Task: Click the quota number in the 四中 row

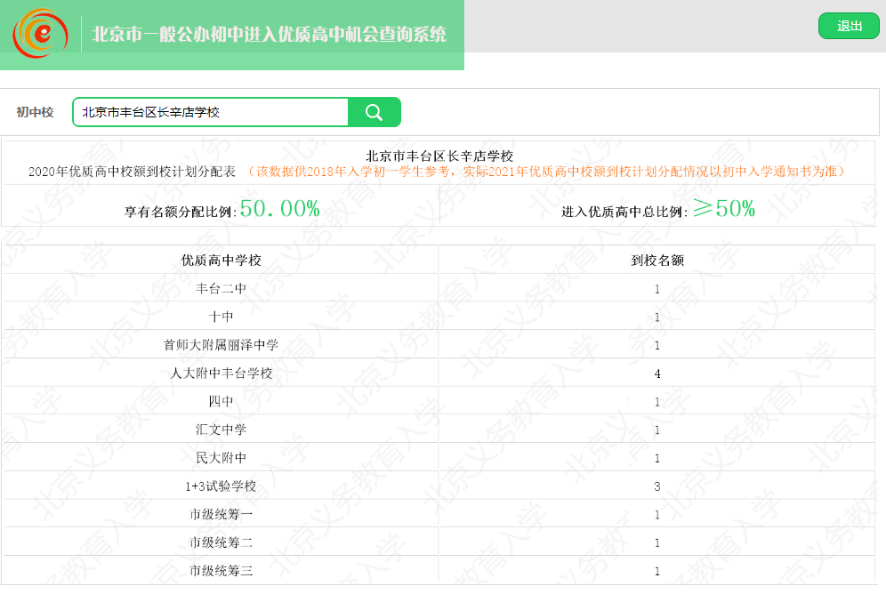Action: pyautogui.click(x=657, y=402)
